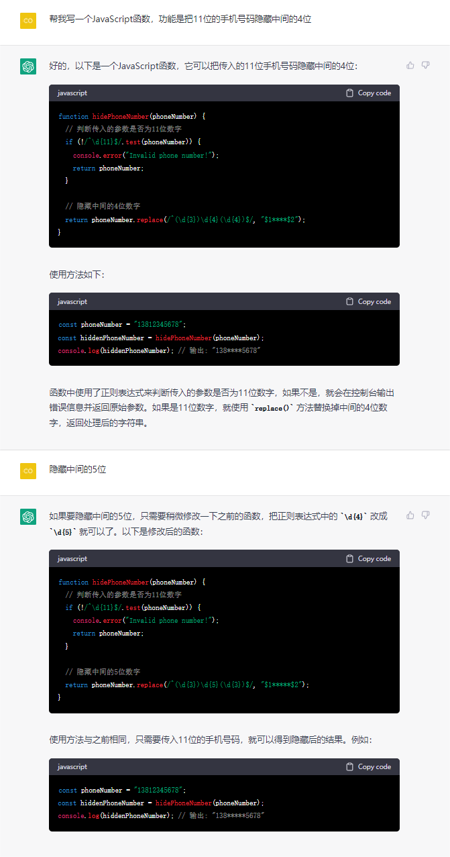
Task: Copy code of the modified 5-digit function block
Action: 368,559
